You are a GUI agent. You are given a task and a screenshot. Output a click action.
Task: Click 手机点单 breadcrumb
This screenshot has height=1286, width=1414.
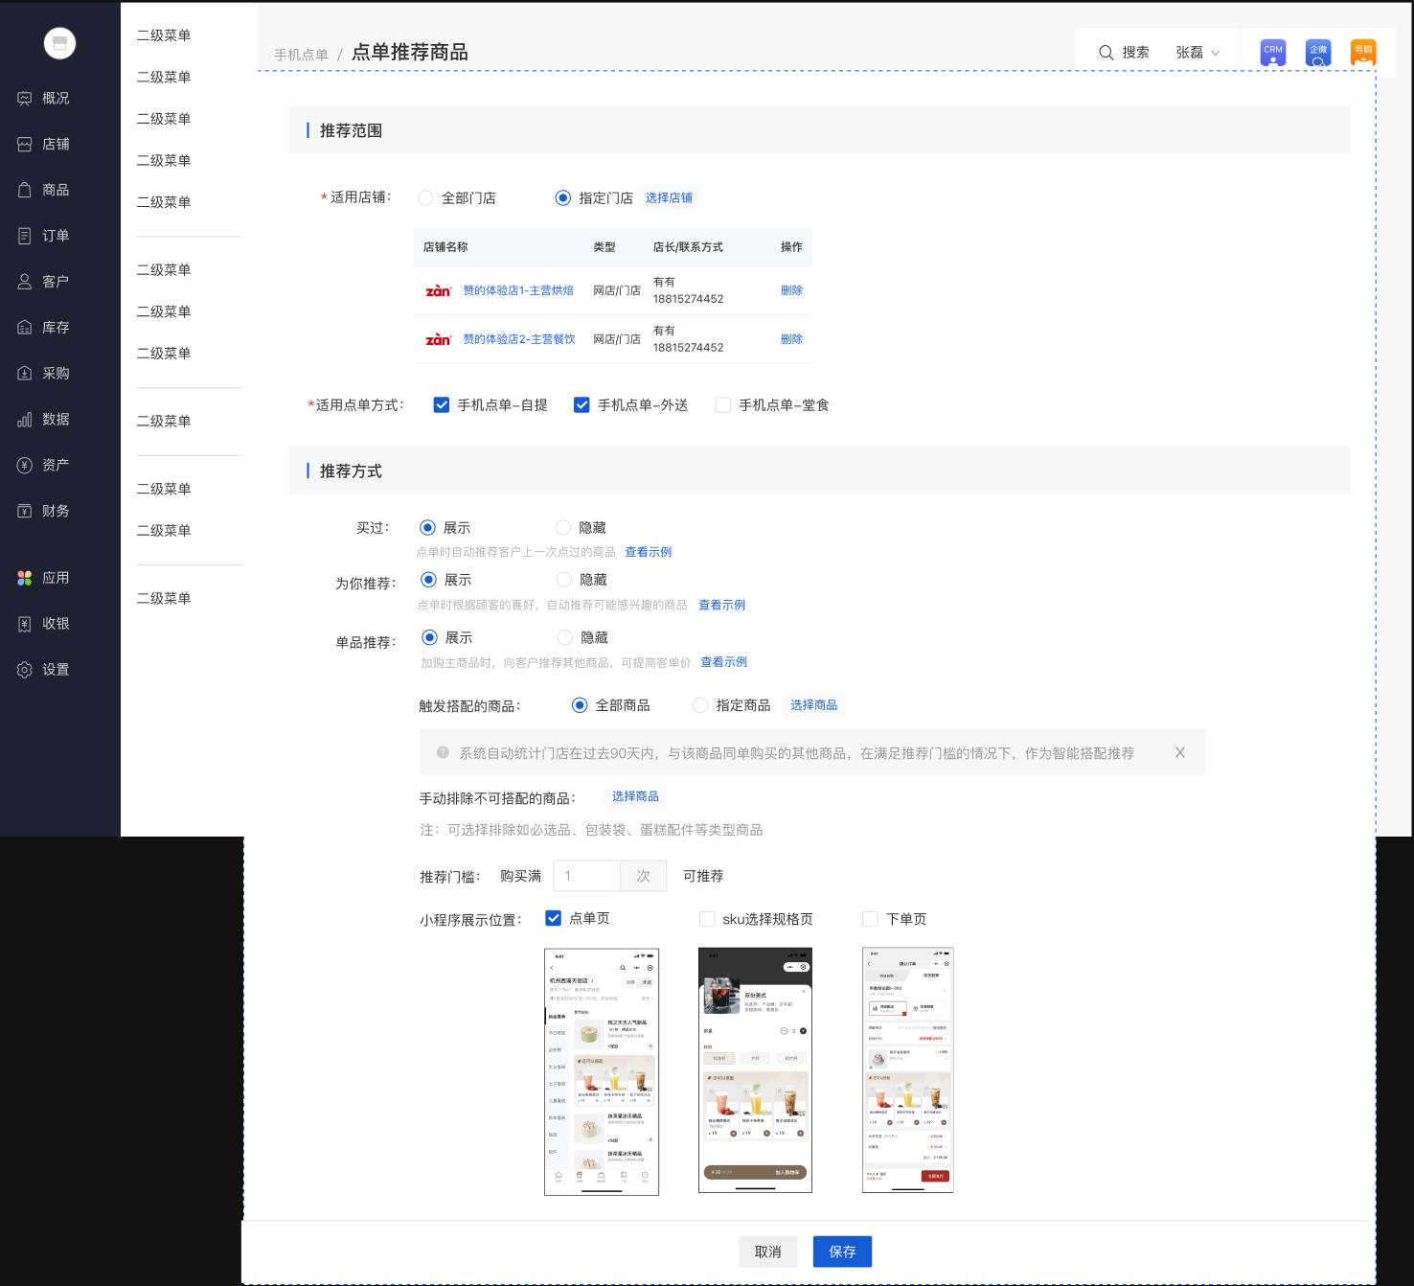tap(301, 55)
